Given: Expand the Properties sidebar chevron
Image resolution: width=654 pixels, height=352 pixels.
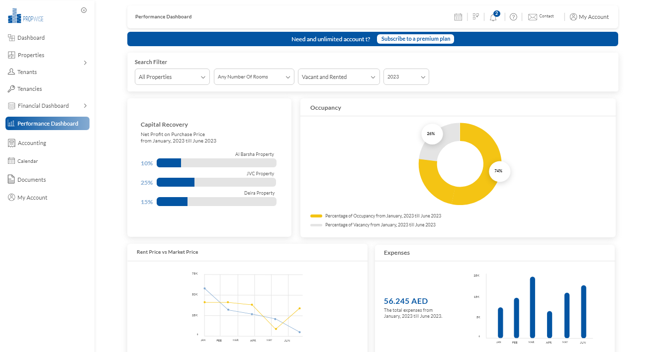Looking at the screenshot, I should click(x=85, y=63).
